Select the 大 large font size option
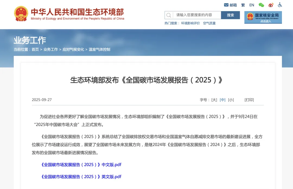Screen dimensions: 293x189 point(214,100)
